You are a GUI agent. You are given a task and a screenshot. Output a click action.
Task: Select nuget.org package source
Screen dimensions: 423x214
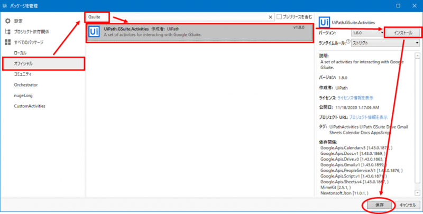[x=23, y=96]
